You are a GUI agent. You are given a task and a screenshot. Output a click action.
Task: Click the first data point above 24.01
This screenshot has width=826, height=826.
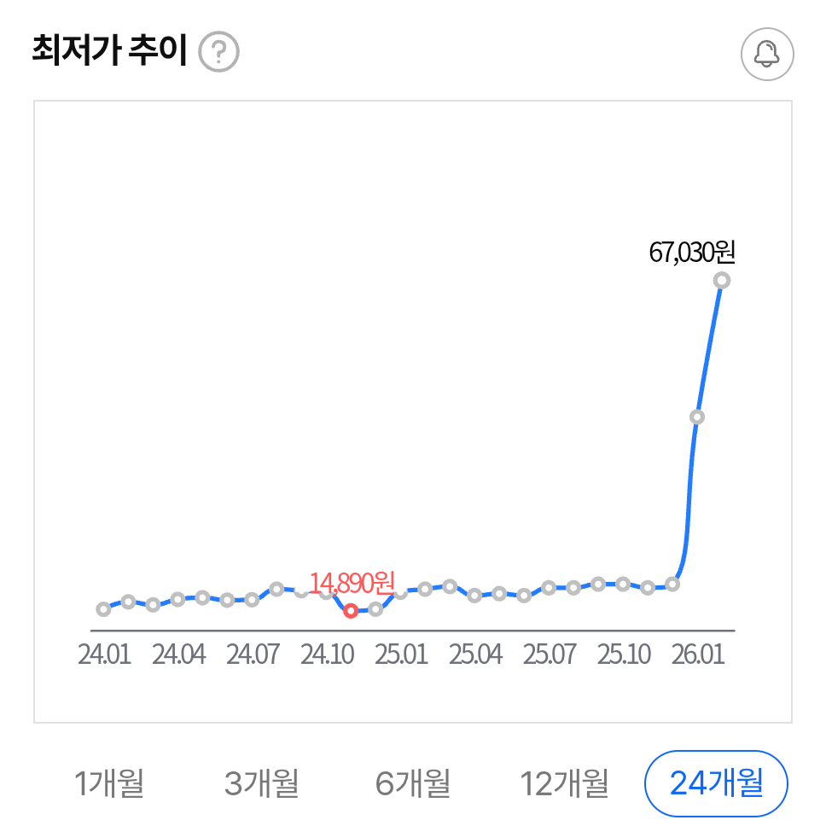[102, 609]
